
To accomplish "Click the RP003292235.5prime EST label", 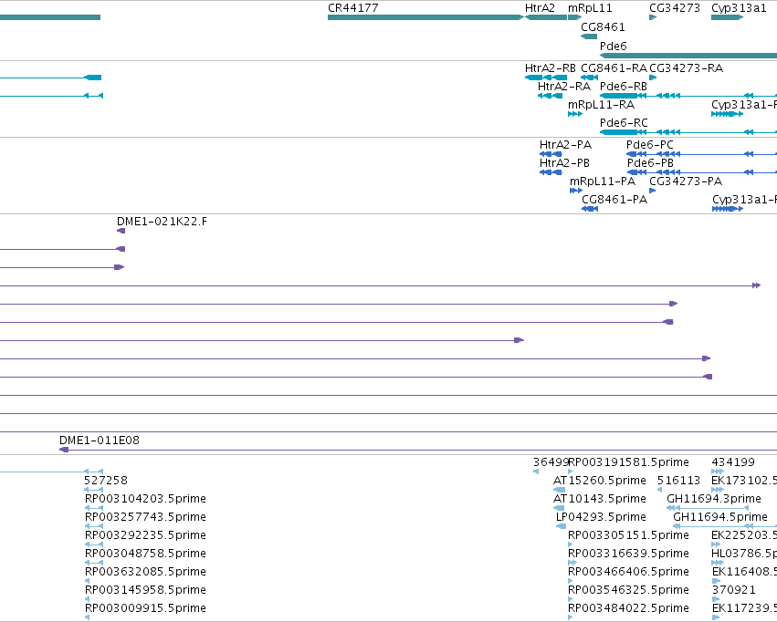I will coord(145,535).
